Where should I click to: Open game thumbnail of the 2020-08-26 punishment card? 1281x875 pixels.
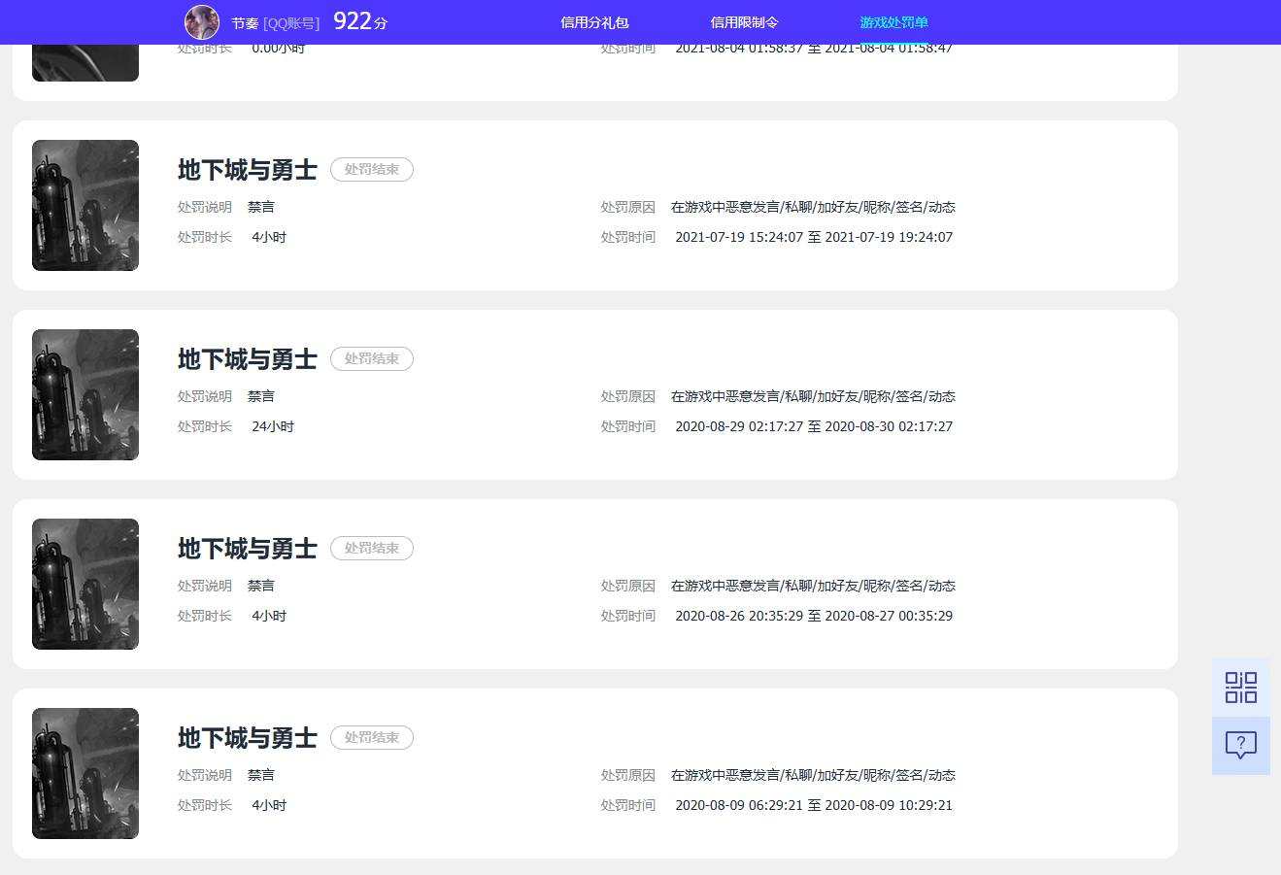(x=85, y=584)
